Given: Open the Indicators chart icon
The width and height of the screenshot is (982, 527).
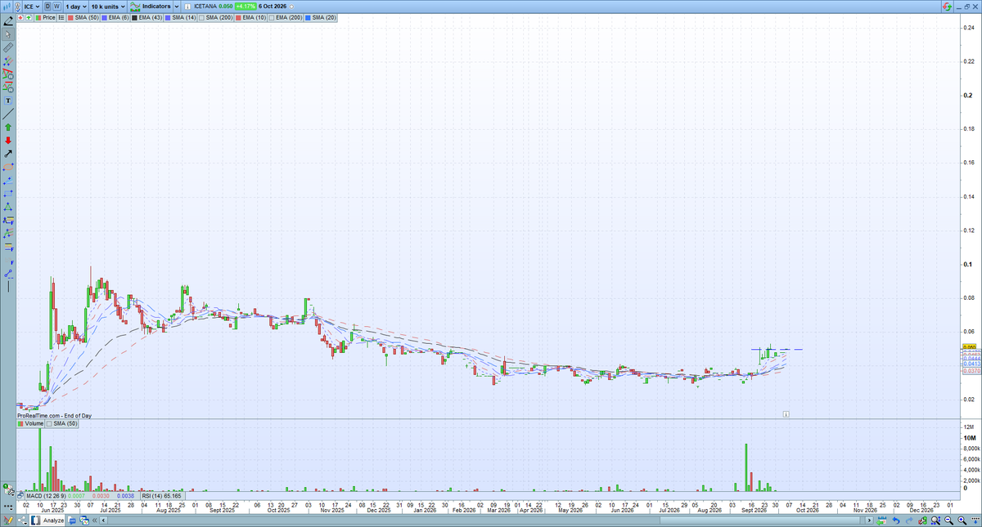Looking at the screenshot, I should [135, 6].
